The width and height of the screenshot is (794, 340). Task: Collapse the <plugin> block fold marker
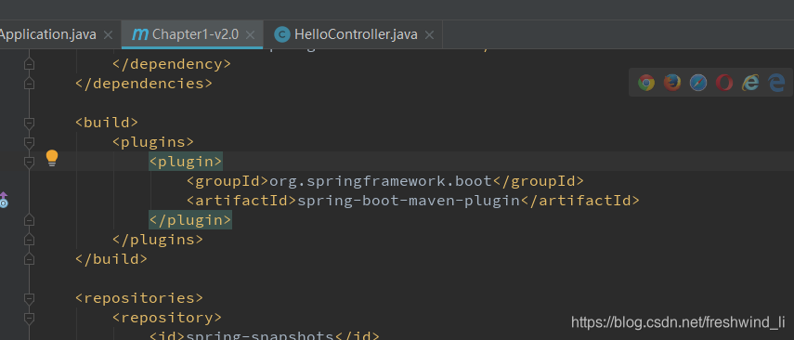pos(30,162)
